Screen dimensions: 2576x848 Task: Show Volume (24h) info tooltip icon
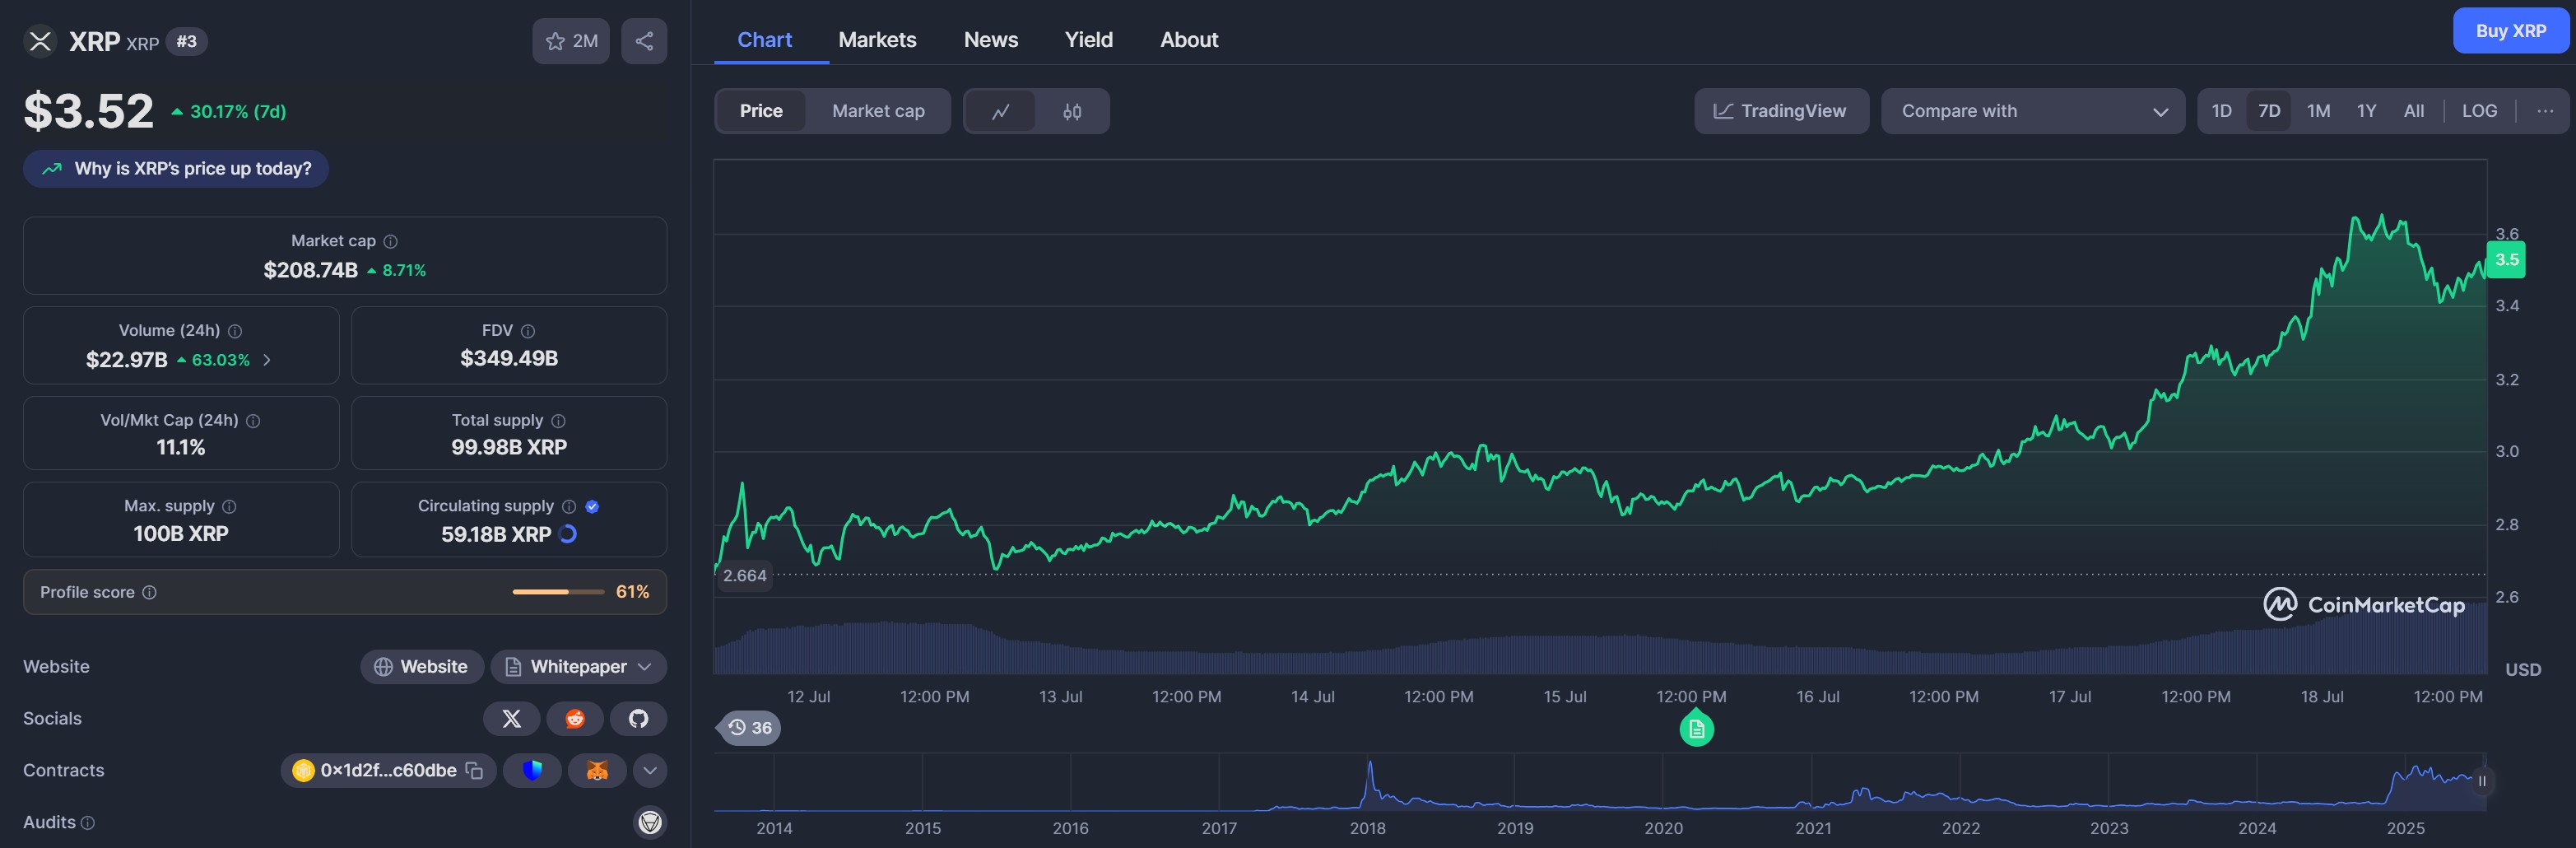pos(235,331)
